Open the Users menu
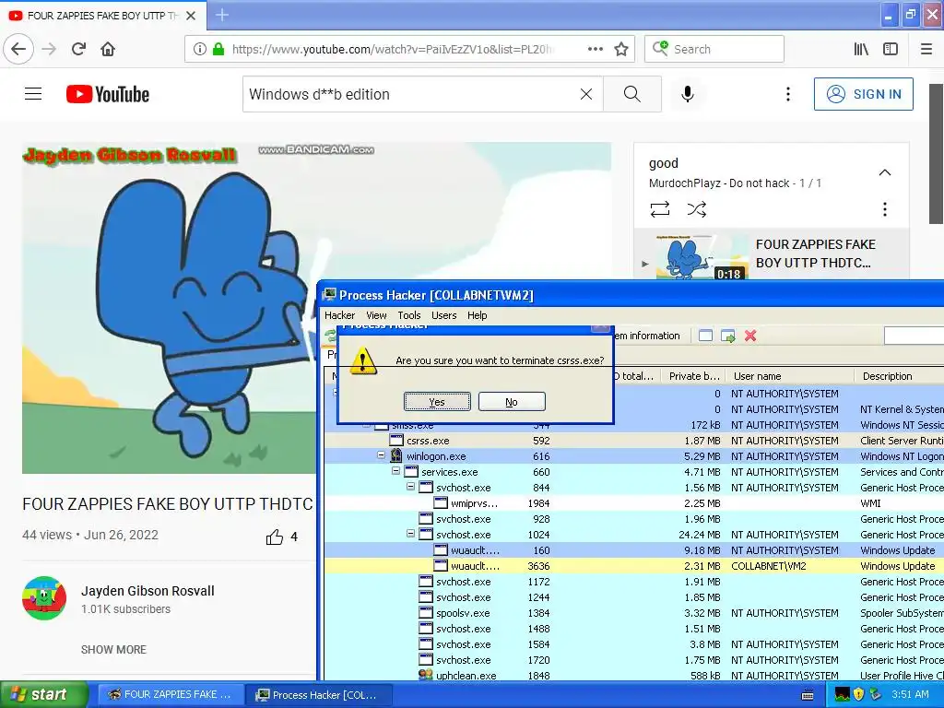 point(443,315)
